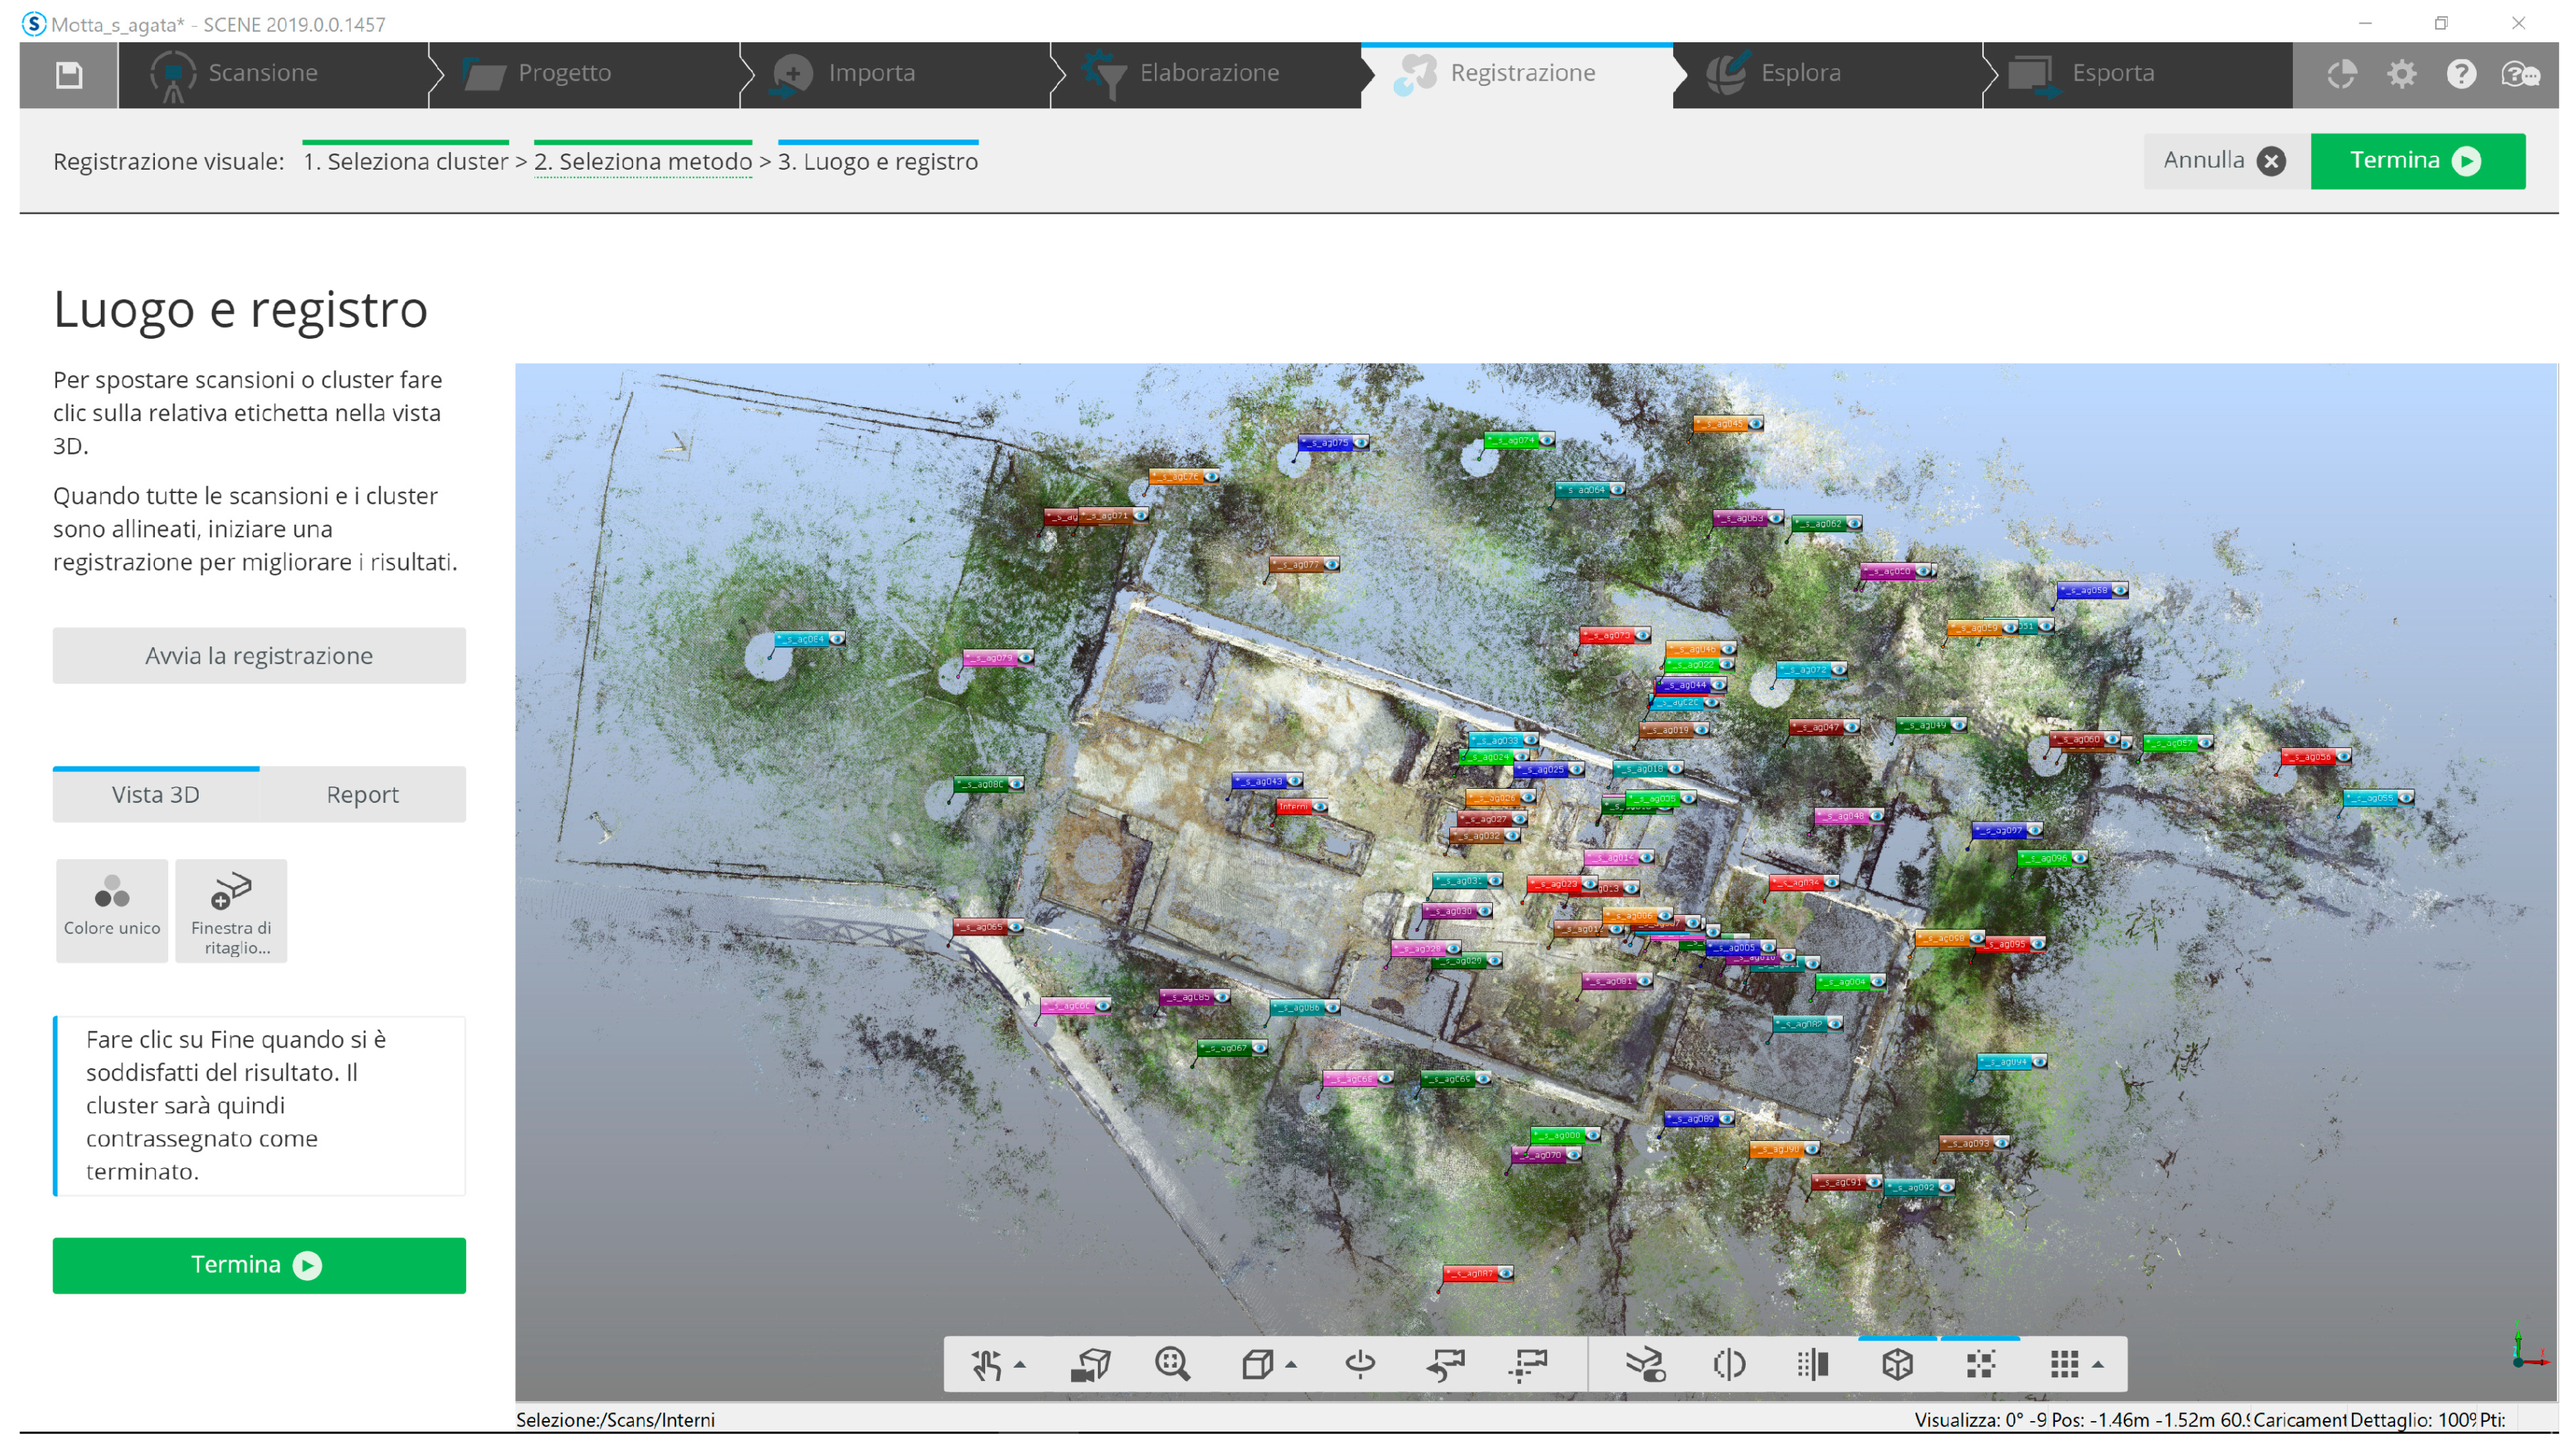Open the zoom magnifier tool
The height and width of the screenshot is (1450, 2576).
point(1173,1363)
